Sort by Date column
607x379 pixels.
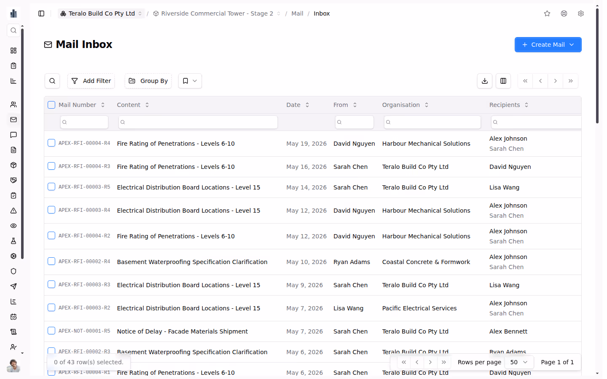coord(298,105)
